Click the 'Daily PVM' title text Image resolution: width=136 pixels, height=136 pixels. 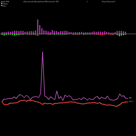coord(5,2)
